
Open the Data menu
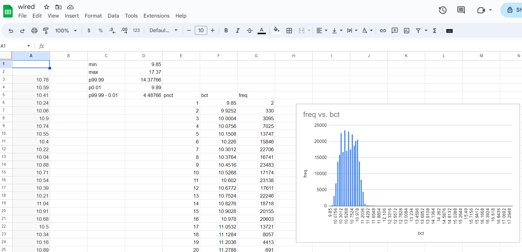coord(113,16)
